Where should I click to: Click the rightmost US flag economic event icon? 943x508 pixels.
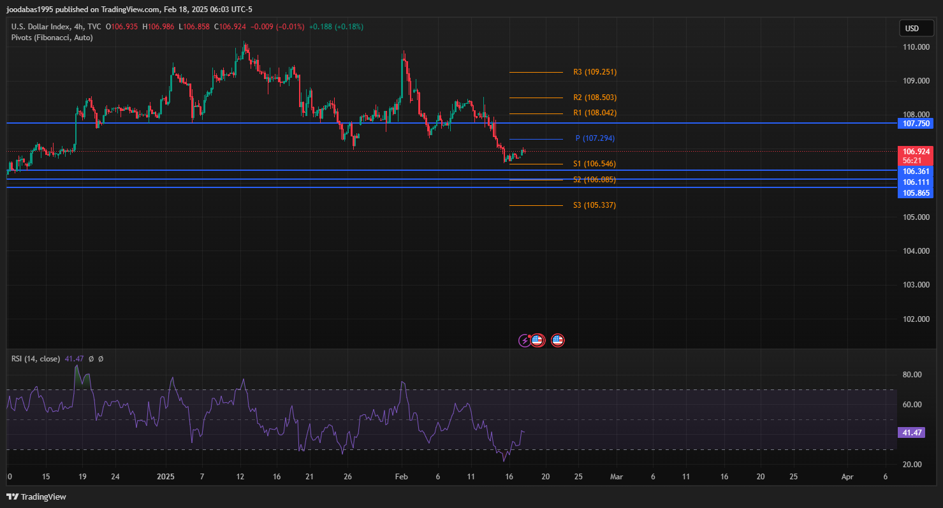click(x=558, y=340)
